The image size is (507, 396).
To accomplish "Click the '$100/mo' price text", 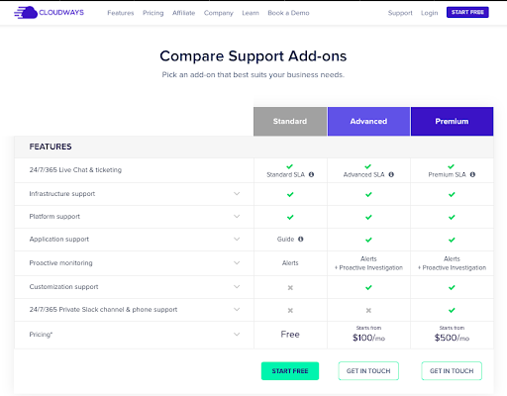I will click(368, 338).
